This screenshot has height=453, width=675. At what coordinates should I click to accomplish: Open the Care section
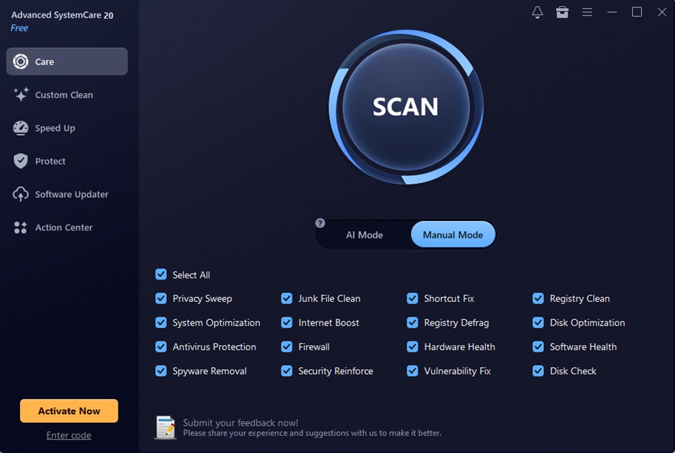pyautogui.click(x=67, y=62)
